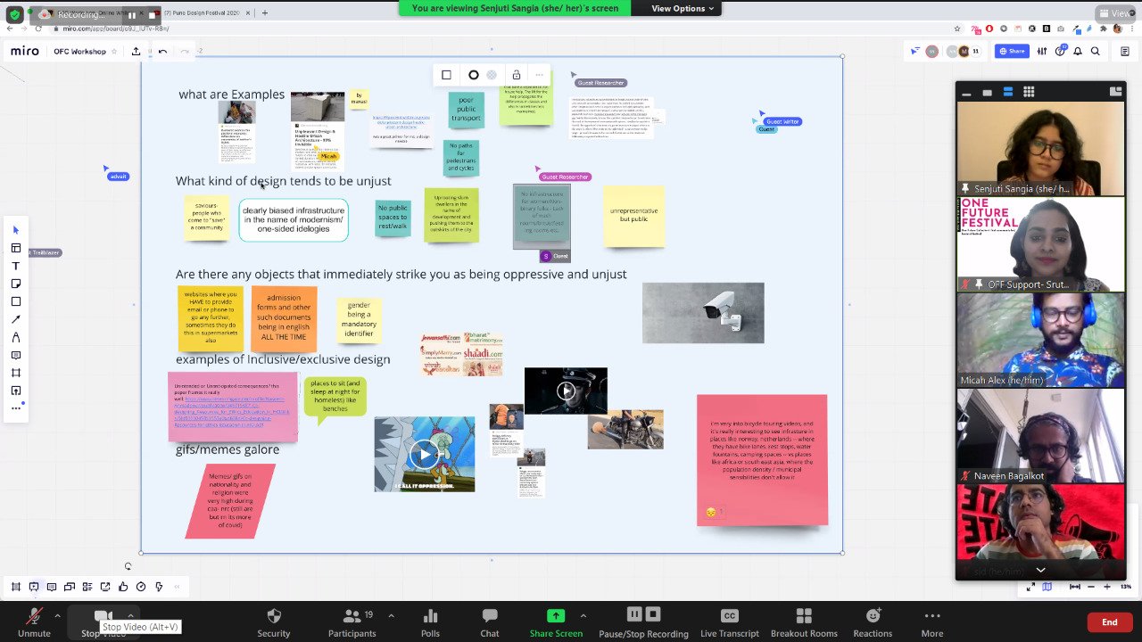The width and height of the screenshot is (1142, 642).
Task: Play the Squidward oppression GIF
Action: [x=424, y=455]
